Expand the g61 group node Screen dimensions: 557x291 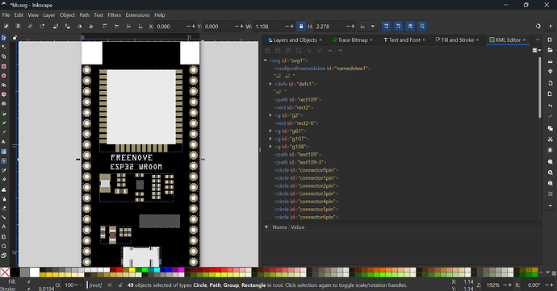click(x=270, y=131)
